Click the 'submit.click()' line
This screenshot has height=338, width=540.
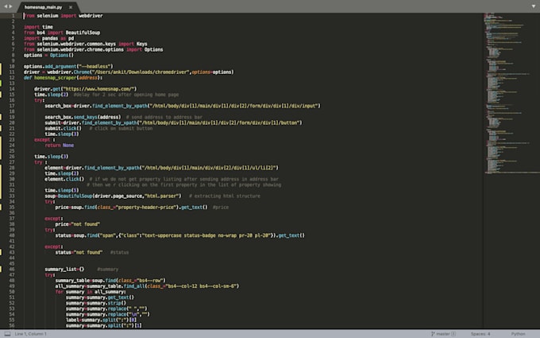coord(64,128)
